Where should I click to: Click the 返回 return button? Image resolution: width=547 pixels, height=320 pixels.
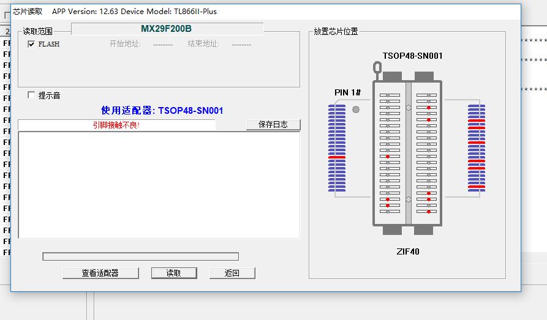point(232,273)
